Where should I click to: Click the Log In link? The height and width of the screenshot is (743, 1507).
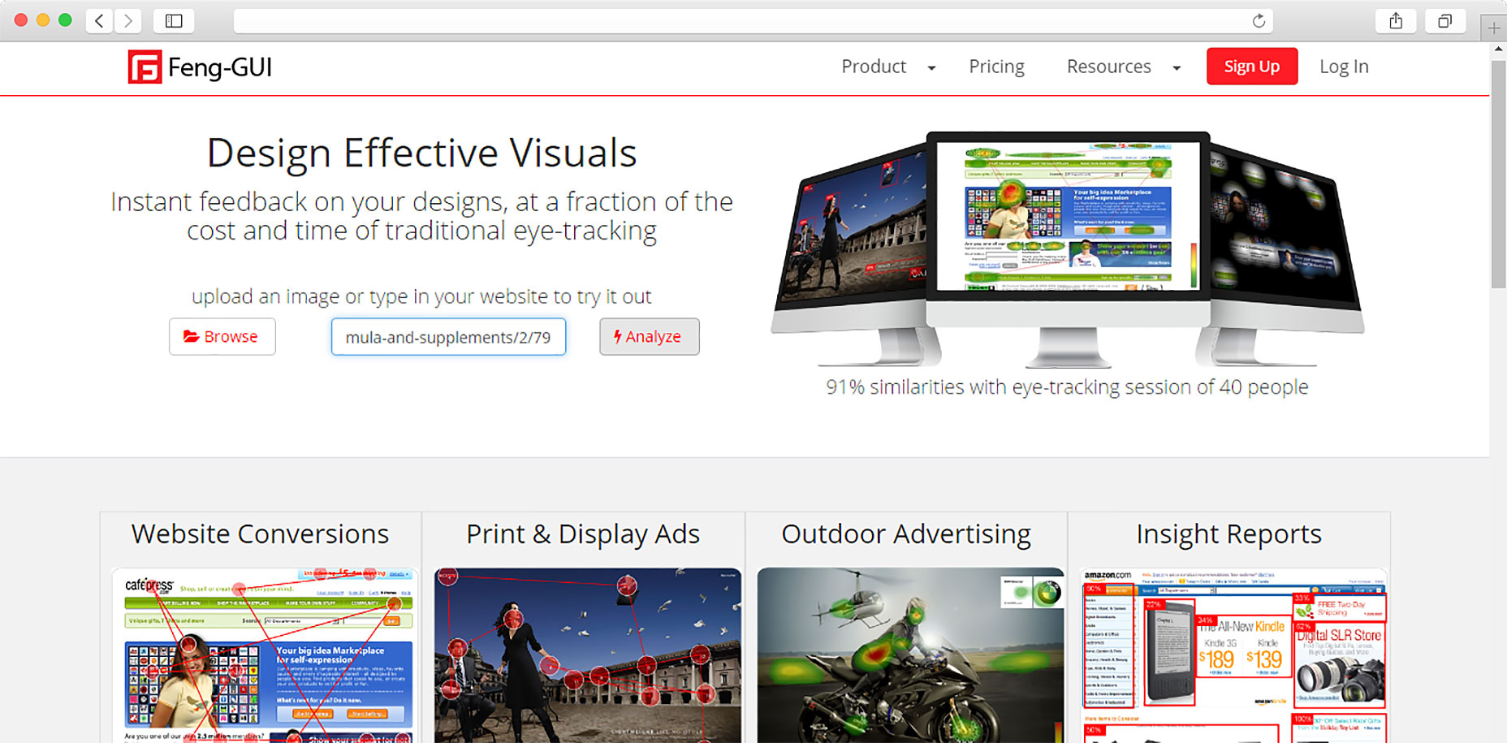pos(1344,67)
